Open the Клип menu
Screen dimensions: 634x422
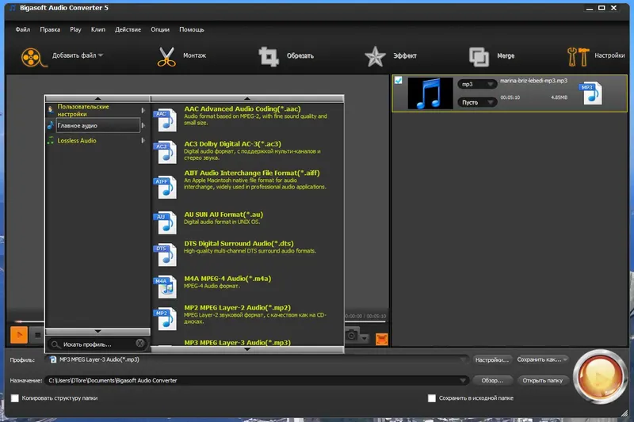97,29
